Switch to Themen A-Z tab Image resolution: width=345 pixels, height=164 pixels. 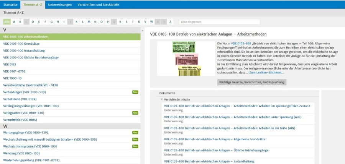pos(33,5)
